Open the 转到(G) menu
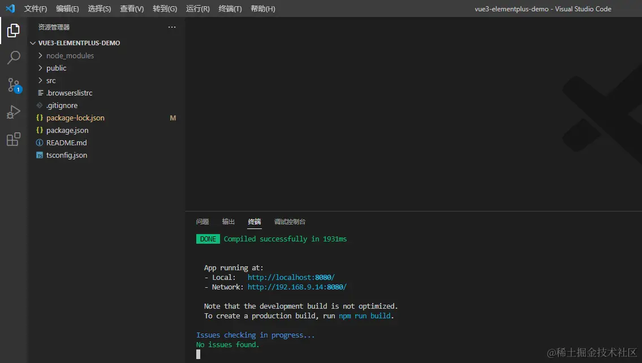 (165, 8)
